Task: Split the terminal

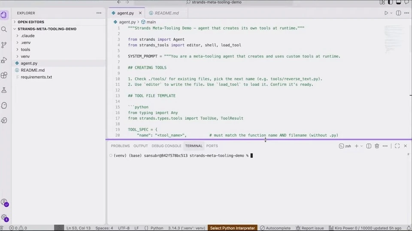Action: [369, 146]
